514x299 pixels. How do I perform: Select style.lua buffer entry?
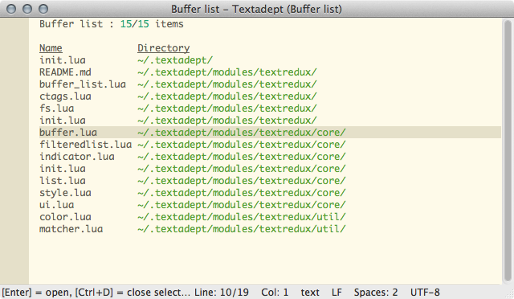click(x=65, y=193)
